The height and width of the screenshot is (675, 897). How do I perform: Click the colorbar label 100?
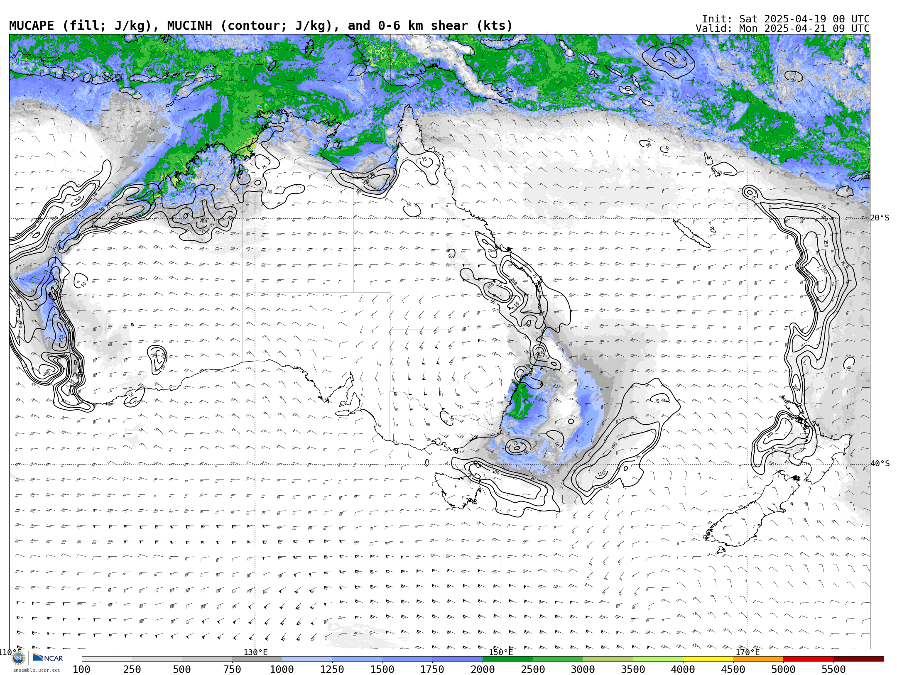coord(82,669)
